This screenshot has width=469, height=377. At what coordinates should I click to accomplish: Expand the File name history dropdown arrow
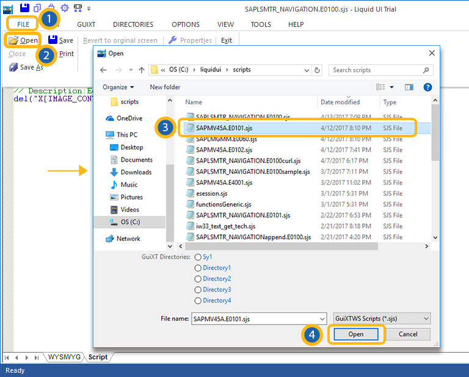(322, 318)
